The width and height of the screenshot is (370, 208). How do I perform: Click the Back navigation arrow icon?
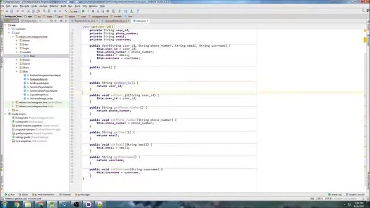coord(55,11)
